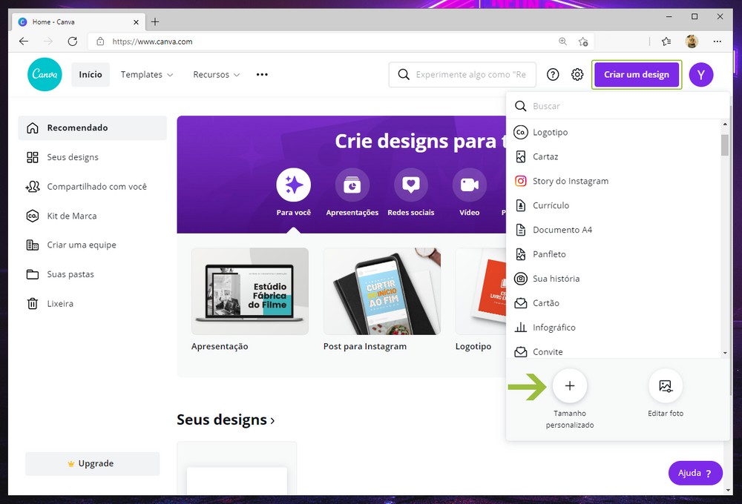Viewport: 742px width, 504px height.
Task: Open the settings gear icon
Action: point(577,74)
